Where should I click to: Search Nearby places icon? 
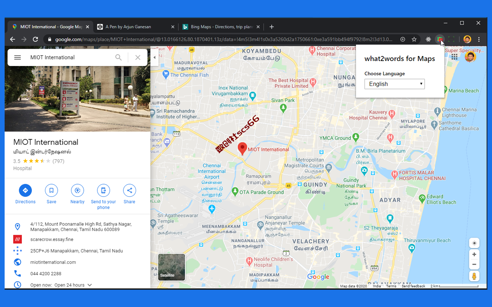pos(77,190)
